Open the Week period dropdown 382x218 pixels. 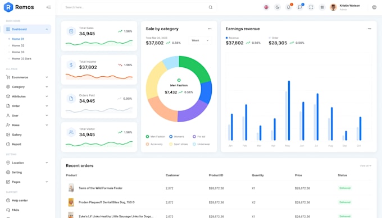200,40
